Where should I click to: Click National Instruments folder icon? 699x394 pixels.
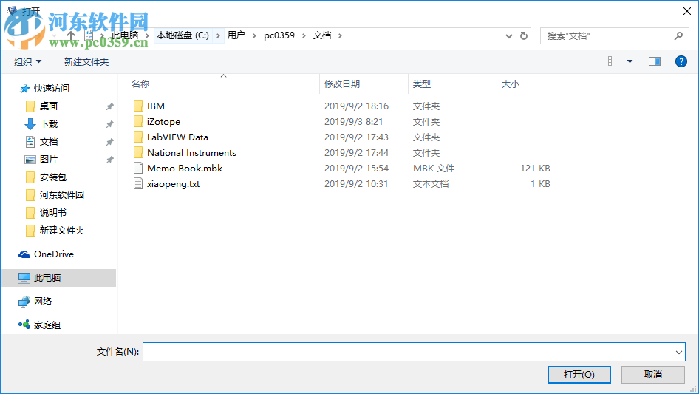tap(138, 152)
